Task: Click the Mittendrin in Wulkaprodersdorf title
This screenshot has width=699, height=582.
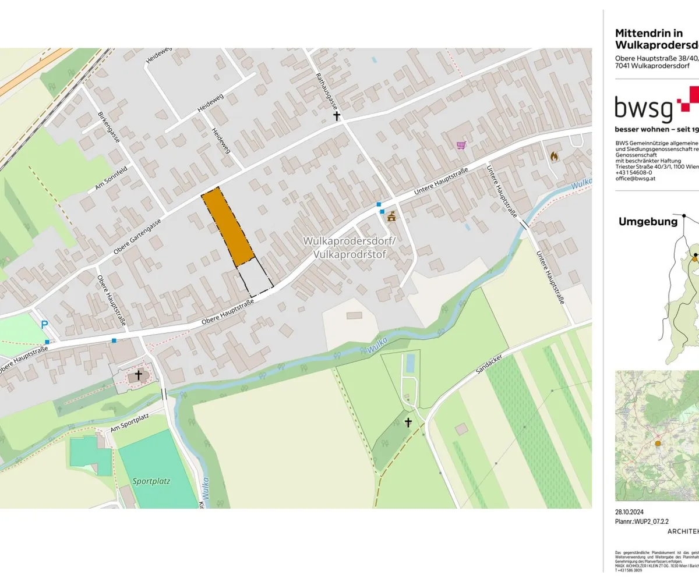Action: click(x=656, y=39)
